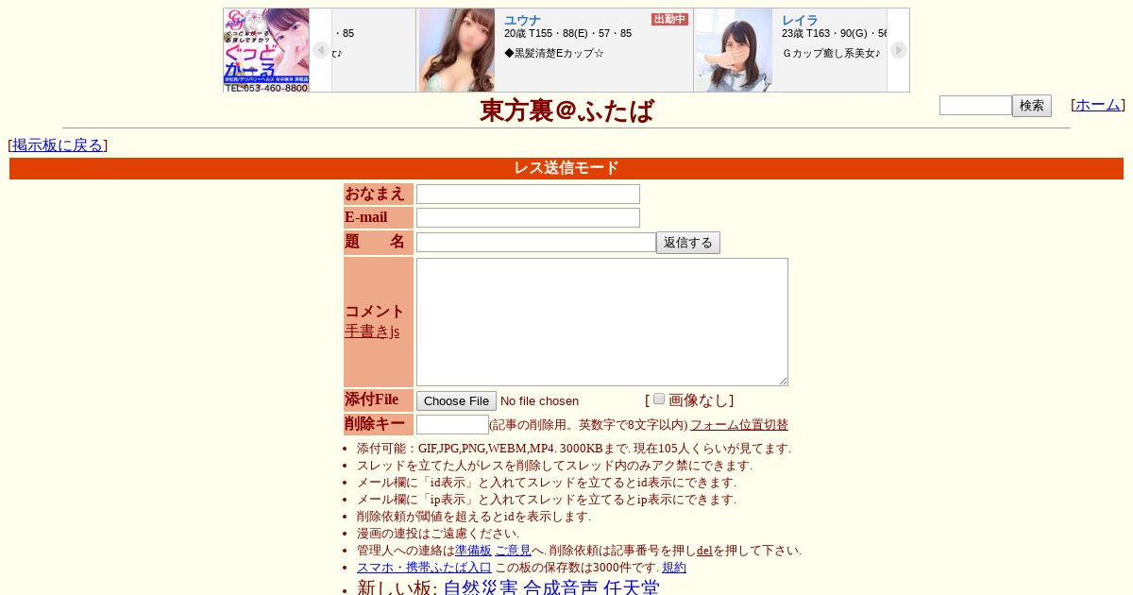The width and height of the screenshot is (1133, 595).
Task: Click the フォーム位置切替 link
Action: [x=739, y=425]
